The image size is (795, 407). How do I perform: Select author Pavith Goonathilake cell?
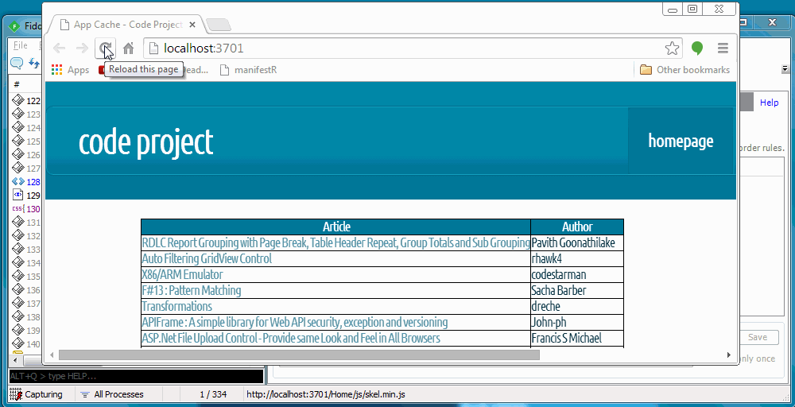click(577, 242)
